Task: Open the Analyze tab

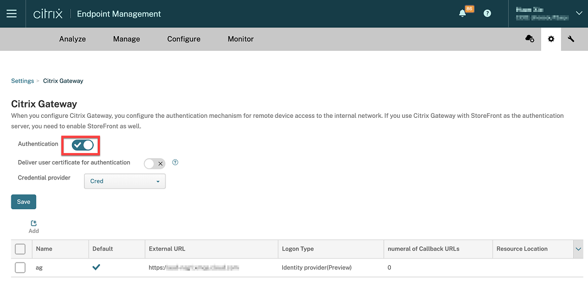Action: (73, 39)
